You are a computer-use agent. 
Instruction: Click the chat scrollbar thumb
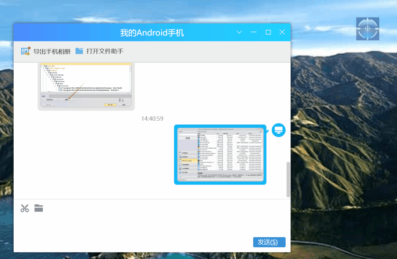pyautogui.click(x=288, y=180)
